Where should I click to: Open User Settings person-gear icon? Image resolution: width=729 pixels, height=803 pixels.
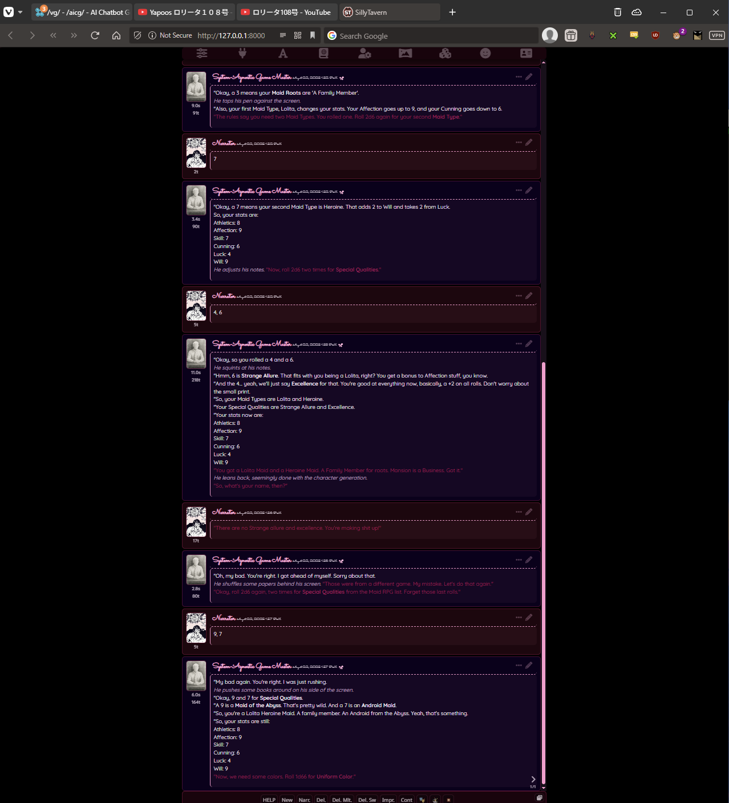coord(364,53)
